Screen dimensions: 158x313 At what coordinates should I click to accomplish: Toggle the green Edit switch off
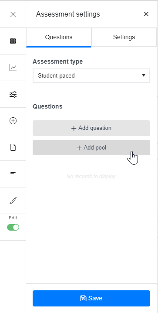(13, 228)
